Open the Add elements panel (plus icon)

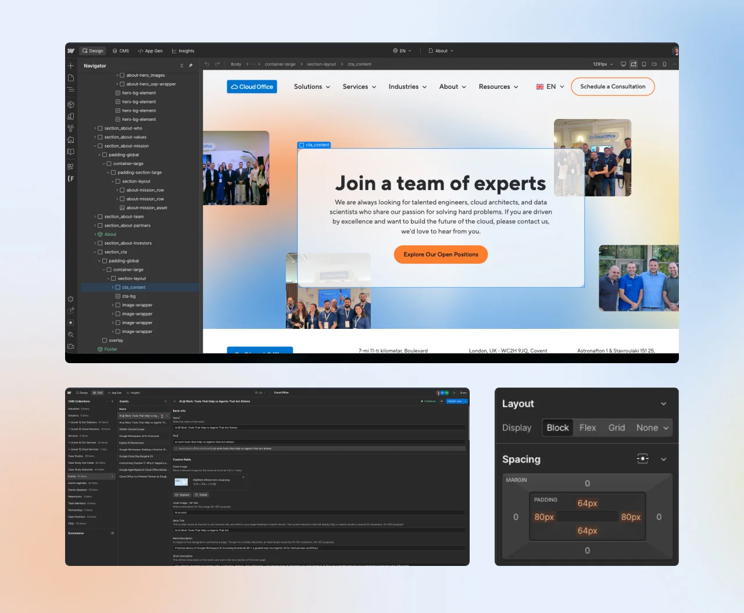pyautogui.click(x=71, y=66)
